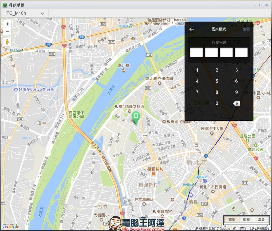Select the 致理科技大學 place marker
The image size is (272, 231).
(212, 133)
